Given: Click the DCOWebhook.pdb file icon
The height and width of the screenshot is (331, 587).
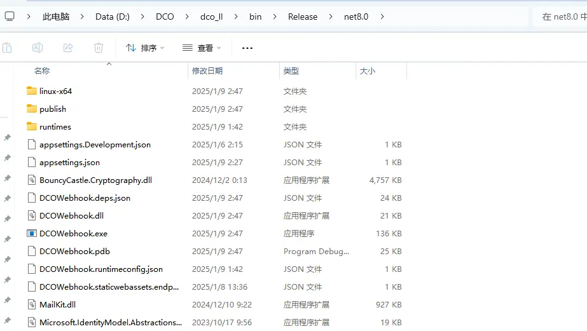Looking at the screenshot, I should click(32, 251).
